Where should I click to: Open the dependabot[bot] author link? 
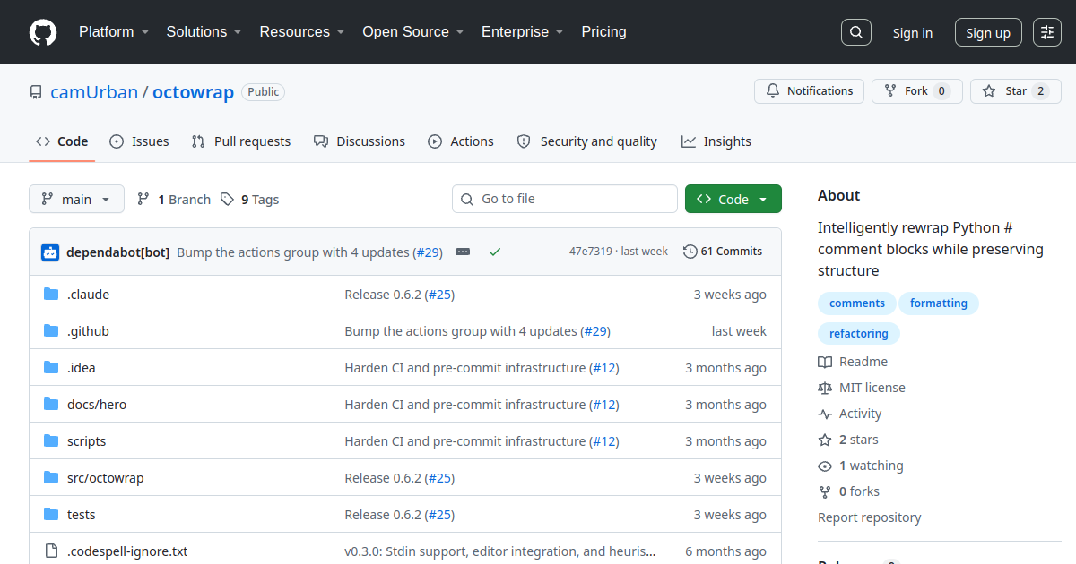tap(118, 252)
